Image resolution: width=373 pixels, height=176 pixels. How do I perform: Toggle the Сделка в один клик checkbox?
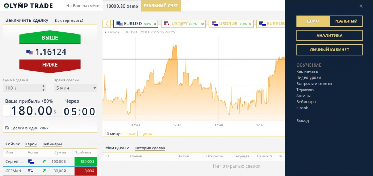click(x=7, y=128)
